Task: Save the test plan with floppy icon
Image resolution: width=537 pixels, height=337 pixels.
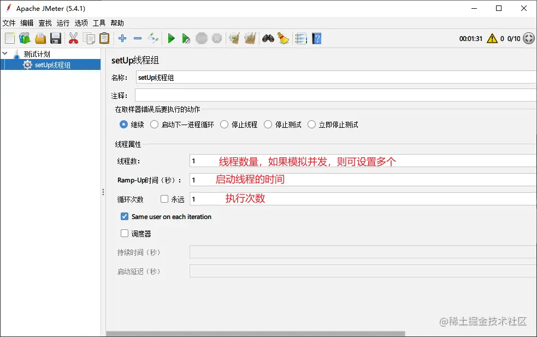Action: click(56, 38)
